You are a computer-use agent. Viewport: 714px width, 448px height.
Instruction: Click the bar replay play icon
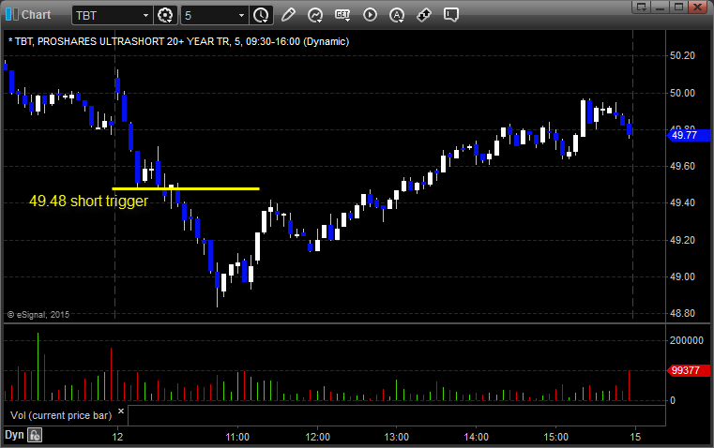coord(370,15)
